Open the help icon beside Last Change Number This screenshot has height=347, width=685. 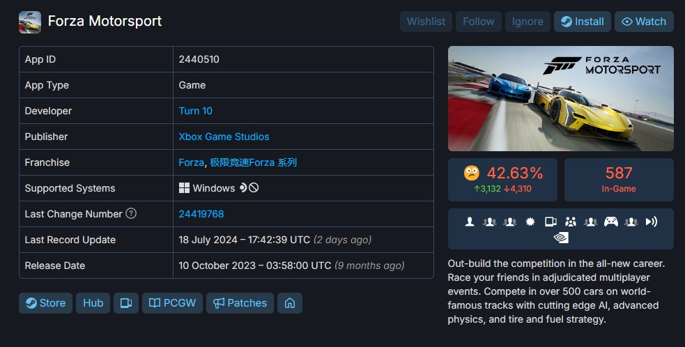coord(131,213)
